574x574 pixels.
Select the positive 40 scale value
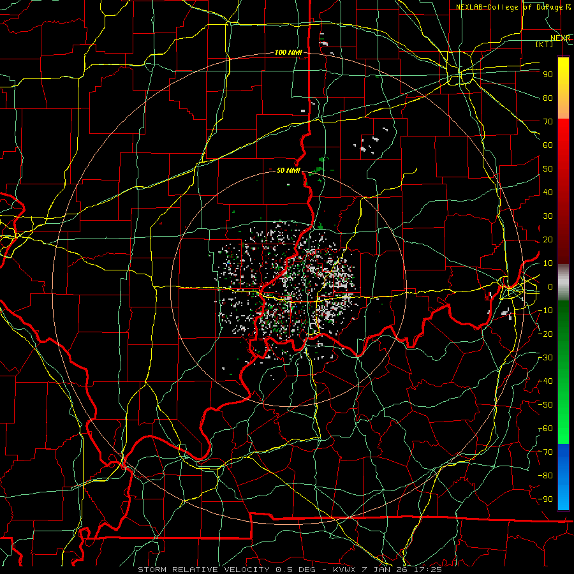548,192
